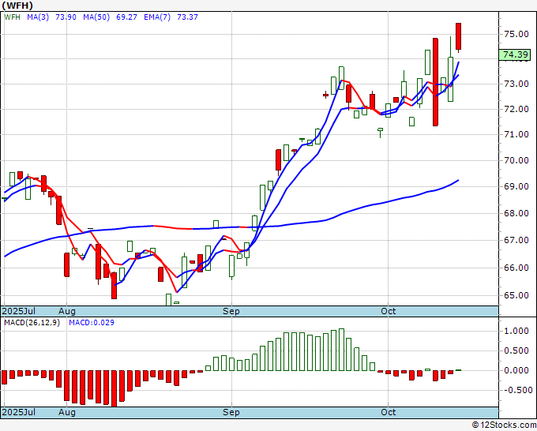Click the MACD:0.029 value readout
537x431 pixels.
92,323
